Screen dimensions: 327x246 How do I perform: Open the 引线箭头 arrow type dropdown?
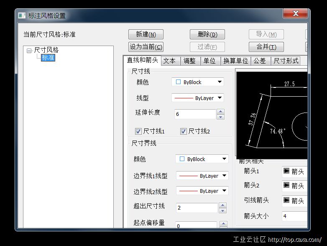(x=294, y=201)
